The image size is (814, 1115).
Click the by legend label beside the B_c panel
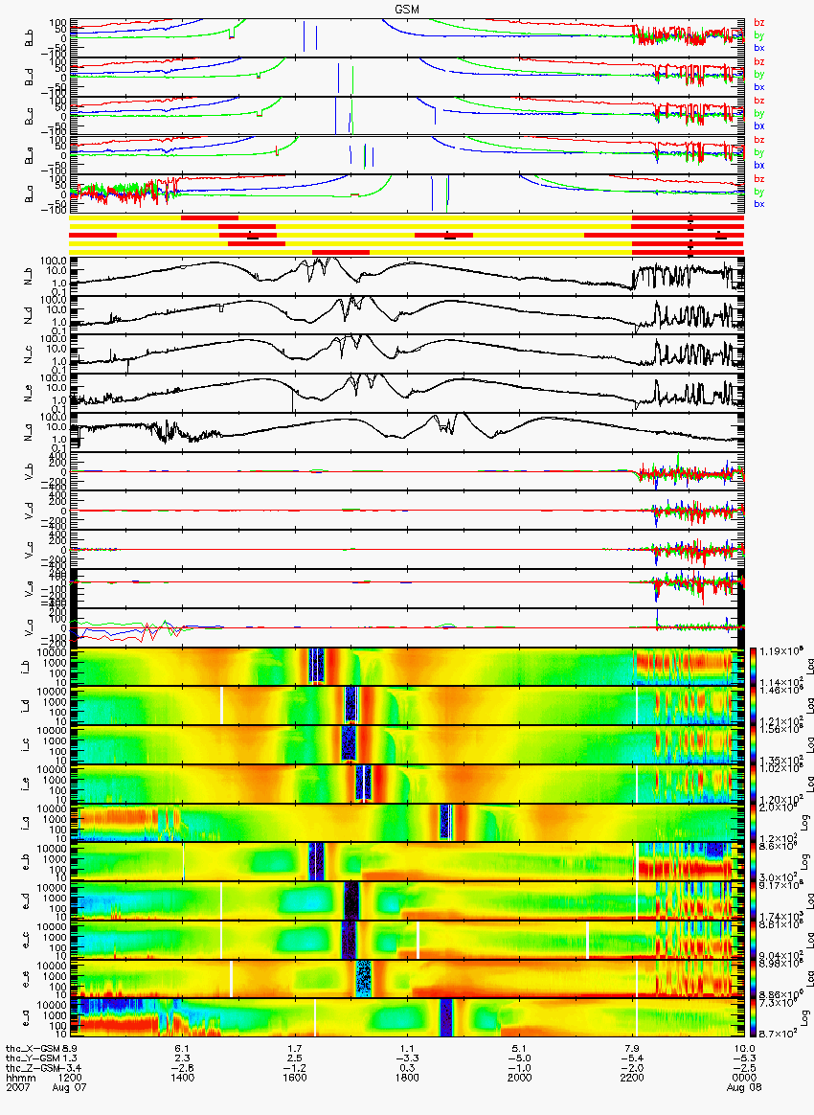(x=759, y=113)
